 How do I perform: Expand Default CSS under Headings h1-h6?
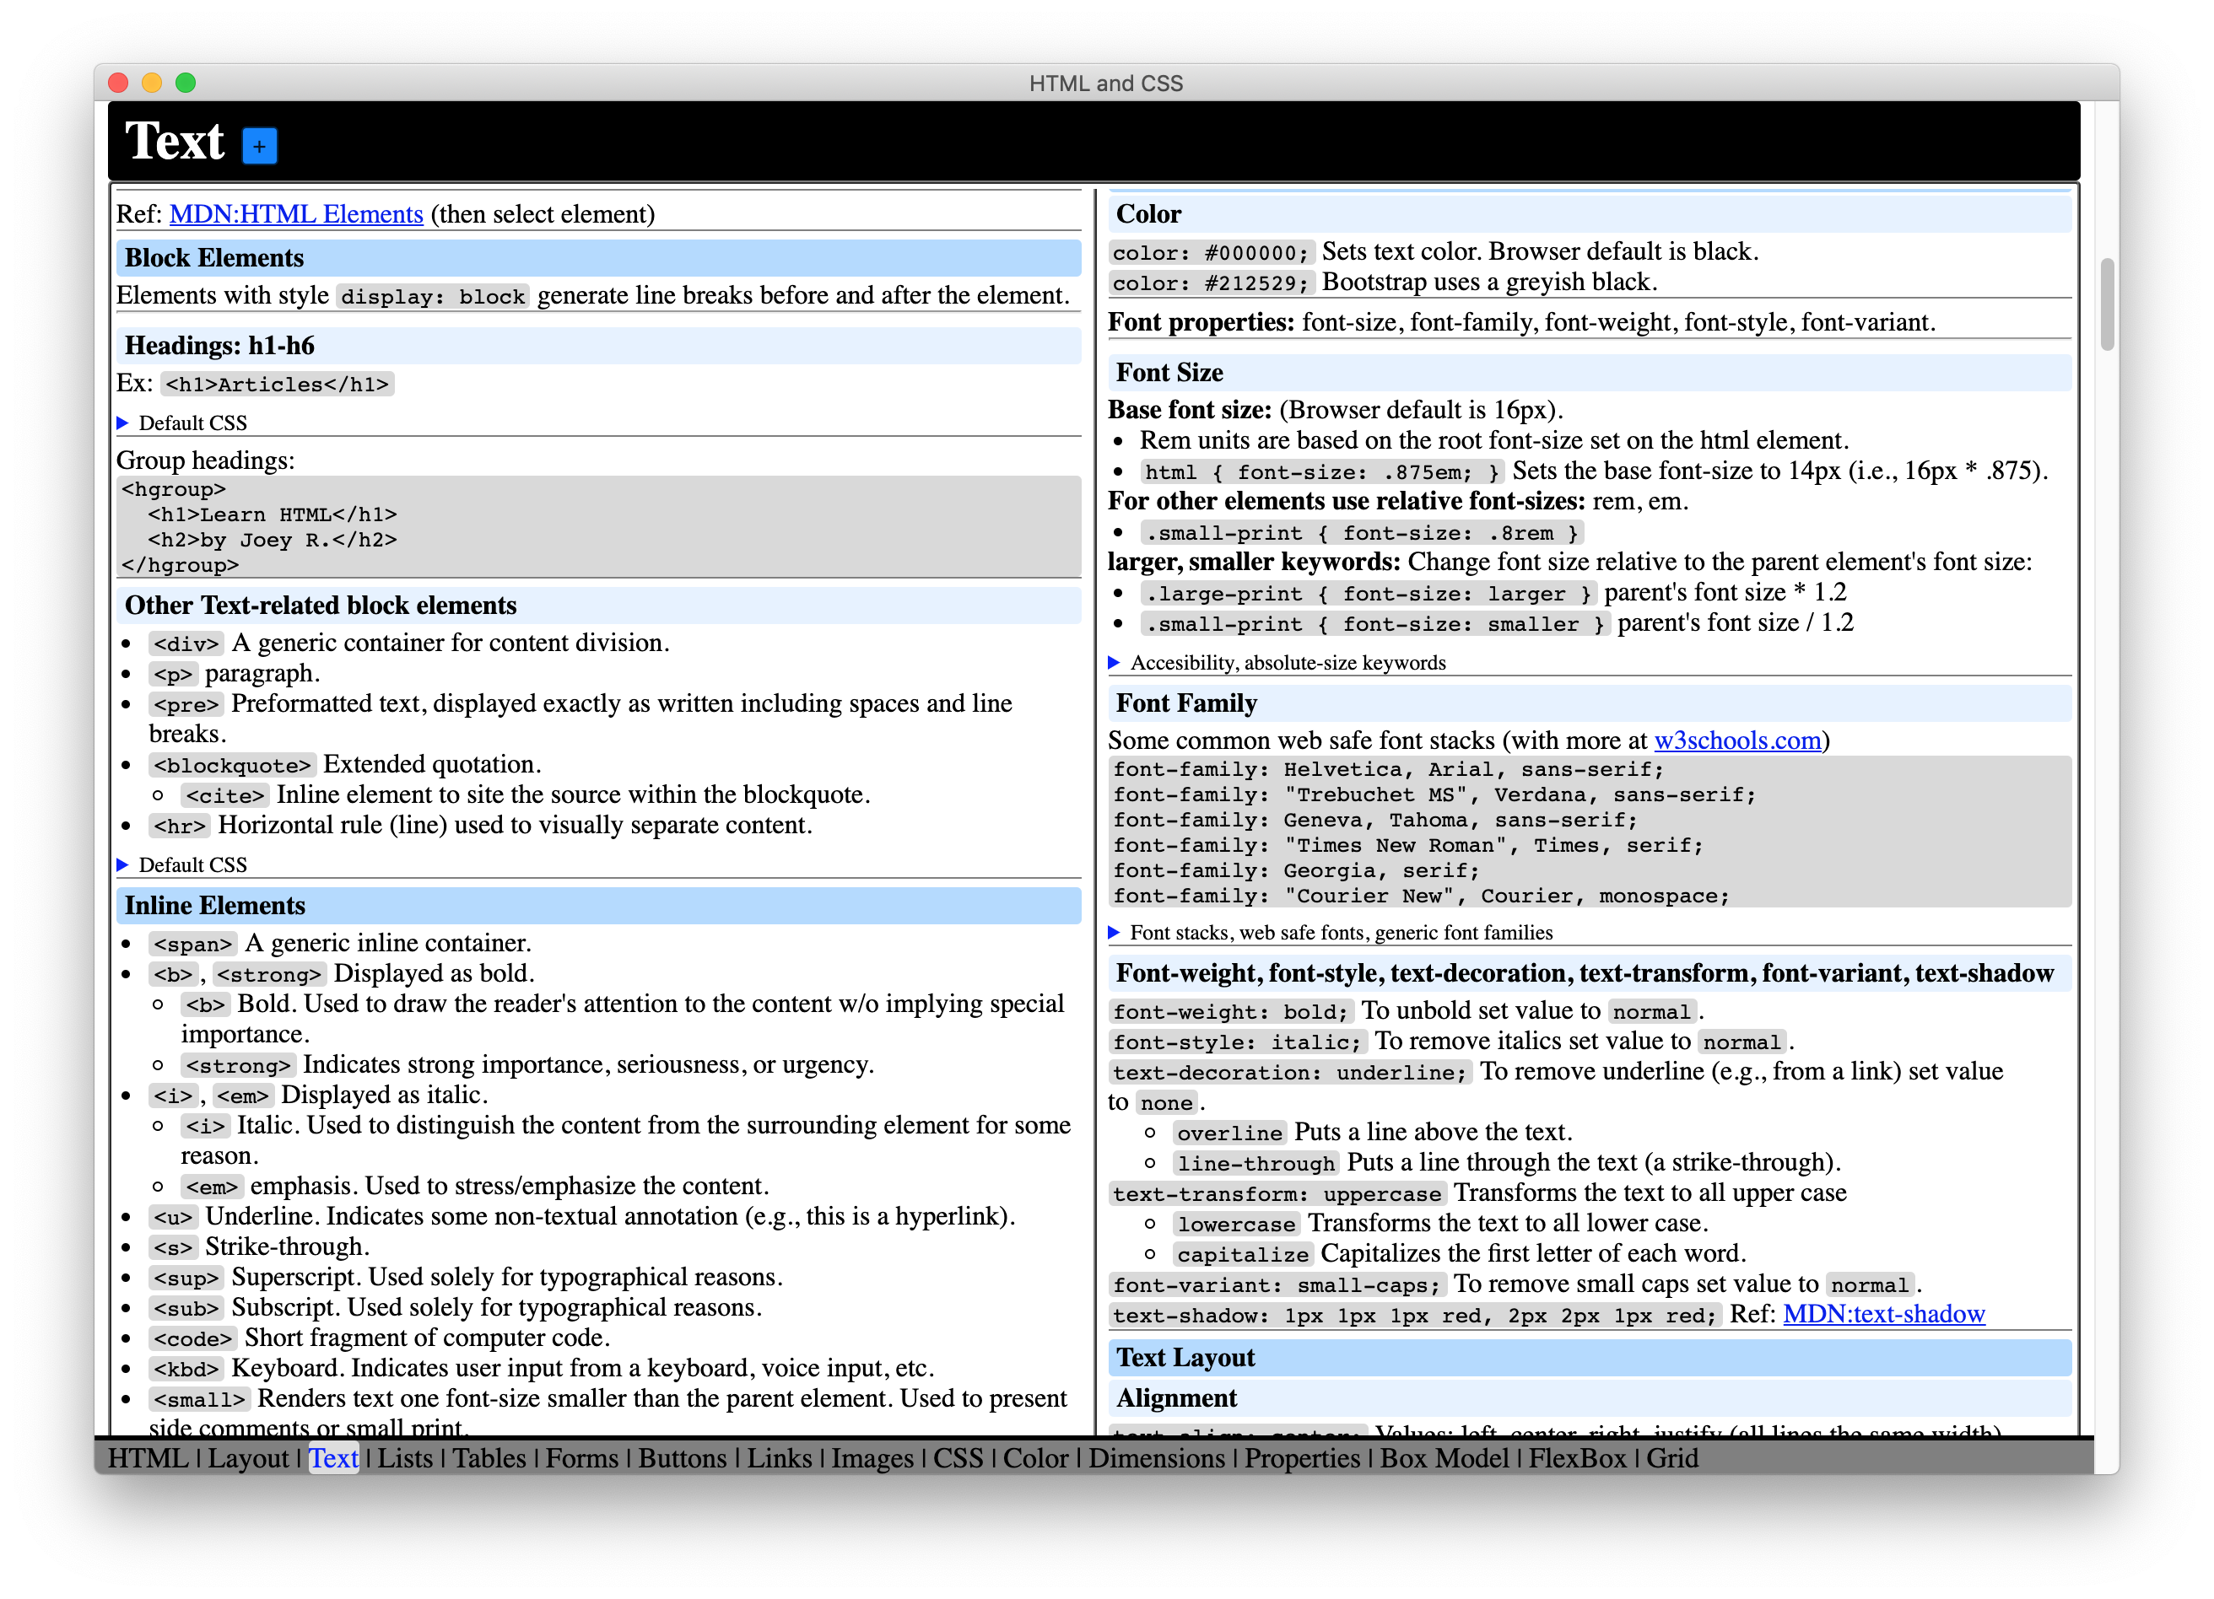(182, 423)
